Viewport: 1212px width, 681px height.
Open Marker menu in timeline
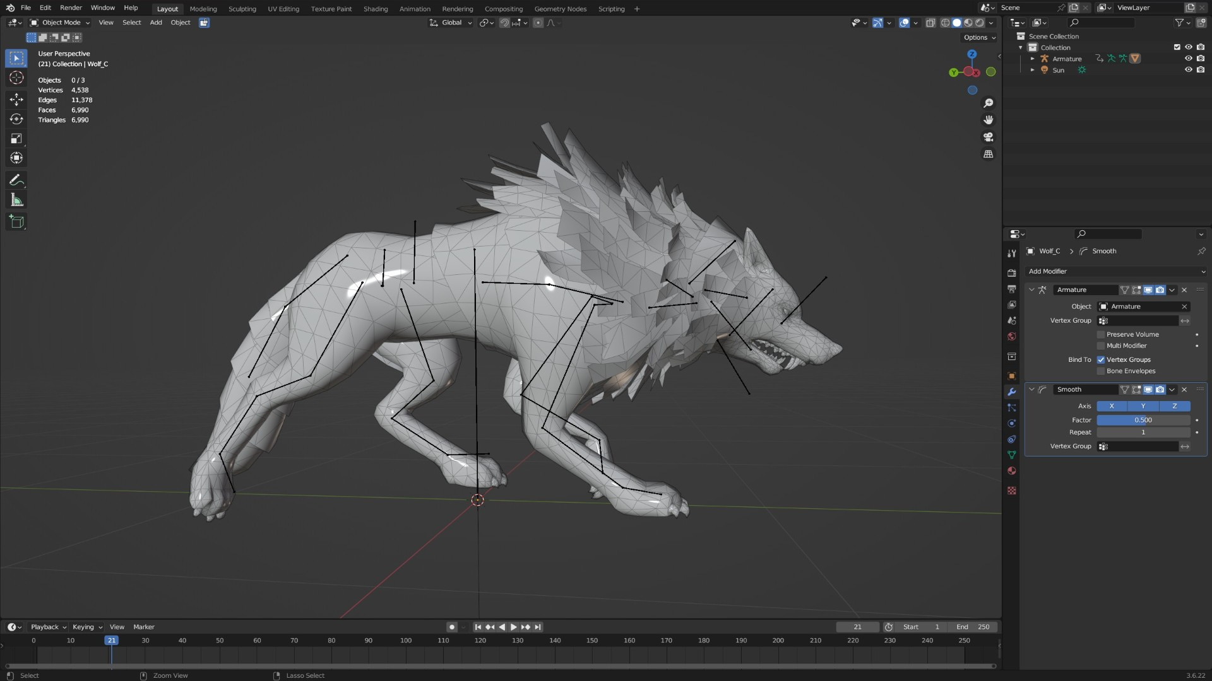[x=144, y=627]
